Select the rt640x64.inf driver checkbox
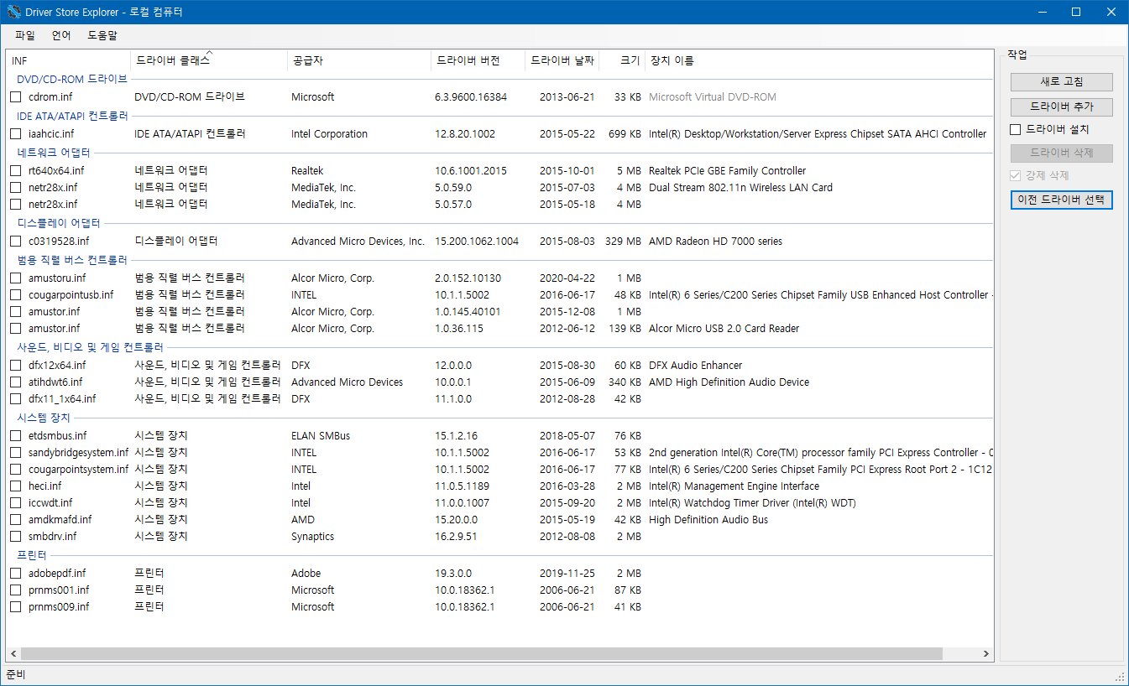 [x=16, y=171]
